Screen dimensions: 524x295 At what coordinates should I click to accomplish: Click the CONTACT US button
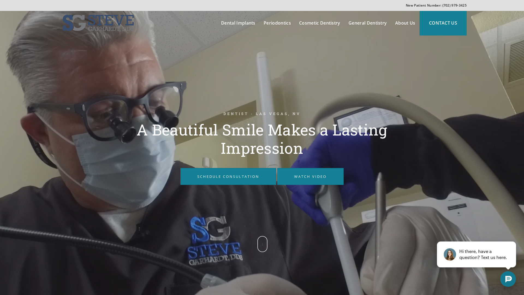(x=443, y=23)
